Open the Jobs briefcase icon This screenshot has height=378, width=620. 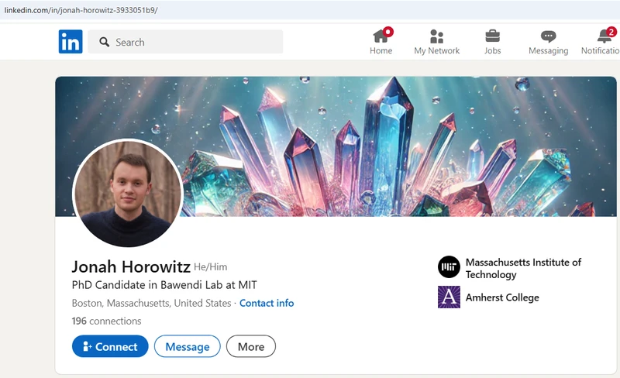coord(492,36)
